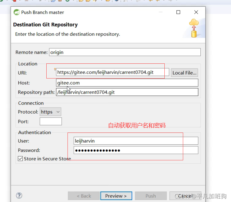Focus the Repository path field

(127, 92)
